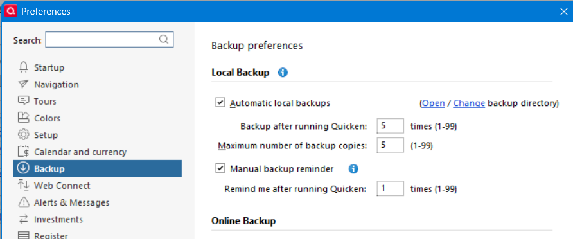Open the backup directory link
Viewport: 573px width, 239px height.
434,103
